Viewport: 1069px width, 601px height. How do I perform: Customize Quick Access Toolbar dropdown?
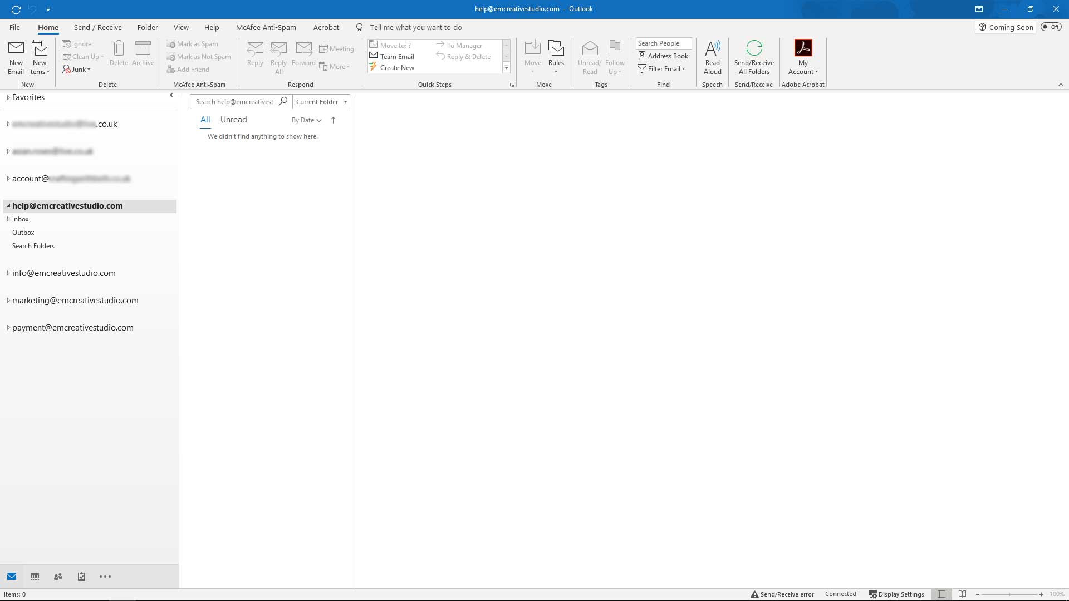[48, 9]
